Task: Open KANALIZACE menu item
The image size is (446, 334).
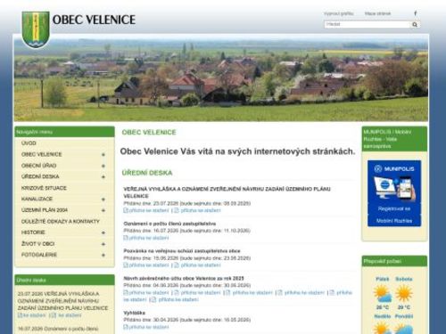Action: (x=37, y=199)
